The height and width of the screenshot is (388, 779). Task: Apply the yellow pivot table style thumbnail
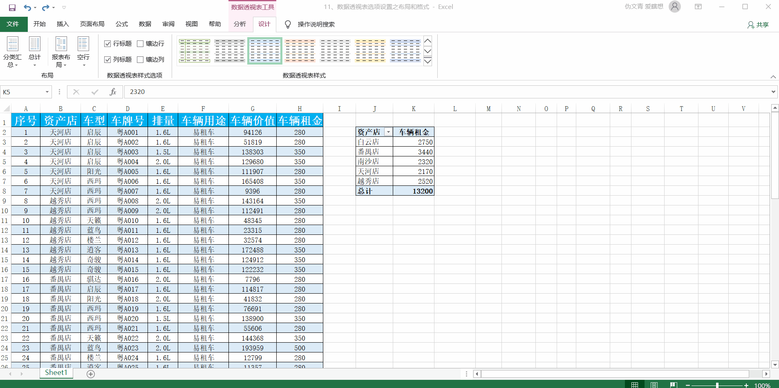pos(370,51)
